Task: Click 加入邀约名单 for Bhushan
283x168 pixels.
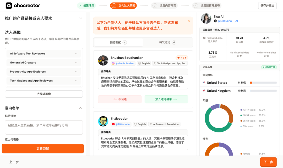Action: 166,99
